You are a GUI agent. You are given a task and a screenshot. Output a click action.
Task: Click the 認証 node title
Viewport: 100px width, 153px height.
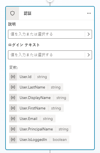coord(28,13)
